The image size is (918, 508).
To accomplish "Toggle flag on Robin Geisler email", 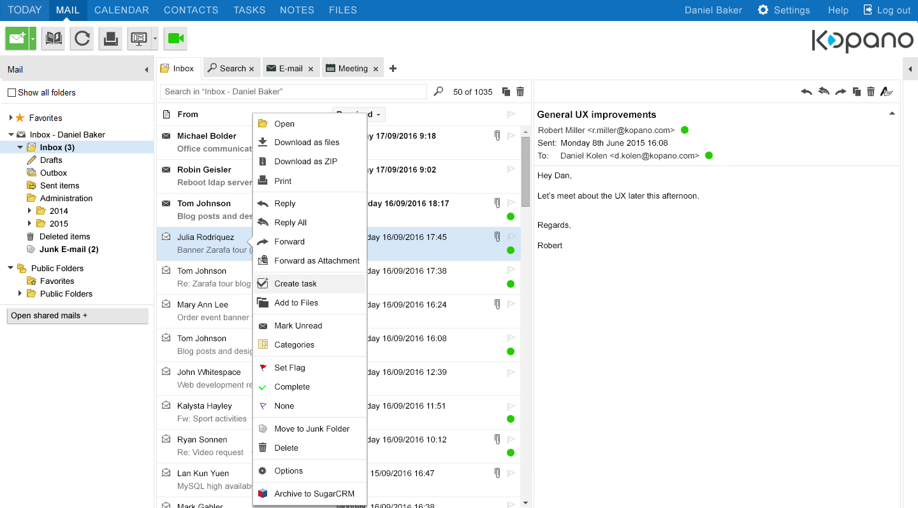I will pyautogui.click(x=511, y=169).
